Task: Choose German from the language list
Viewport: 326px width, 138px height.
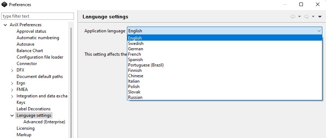Action: 225,49
